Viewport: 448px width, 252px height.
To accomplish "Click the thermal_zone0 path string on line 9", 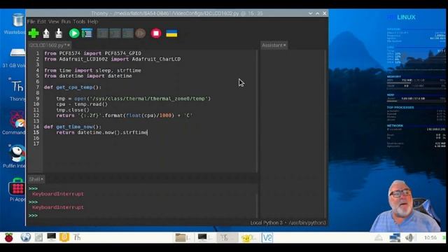I will tap(148, 99).
